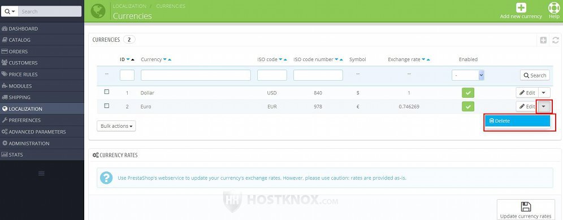This screenshot has height=220, width=563.
Task: Sort ID column descending arrow
Action: [x=128, y=60]
